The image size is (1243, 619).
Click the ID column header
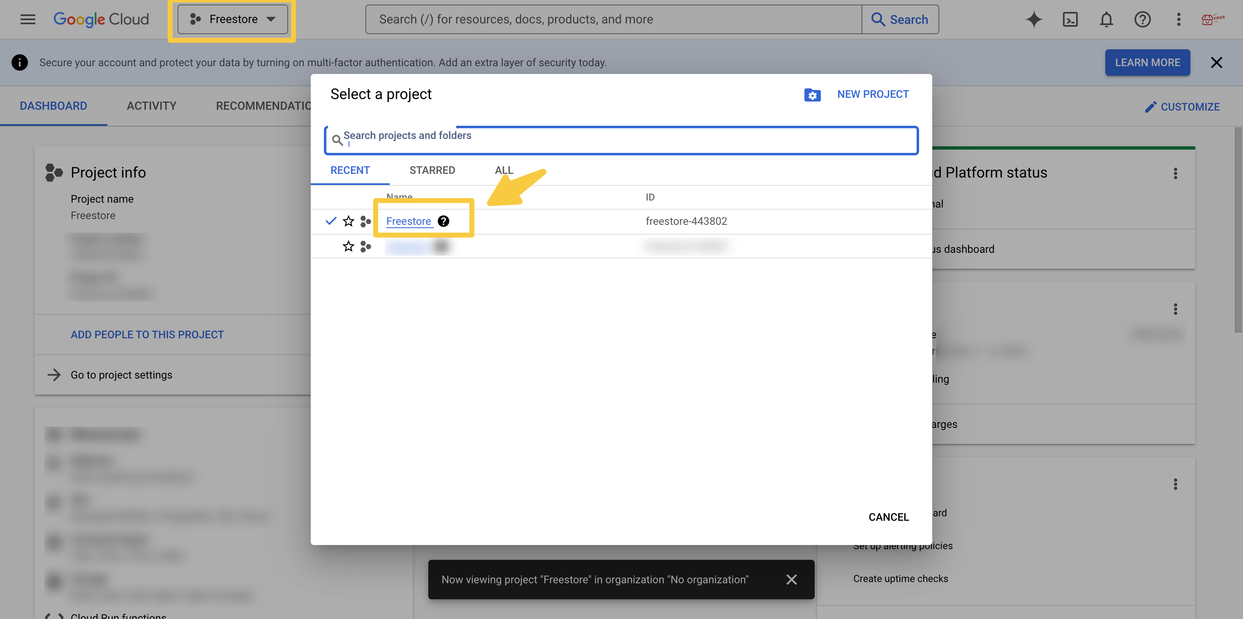(650, 197)
